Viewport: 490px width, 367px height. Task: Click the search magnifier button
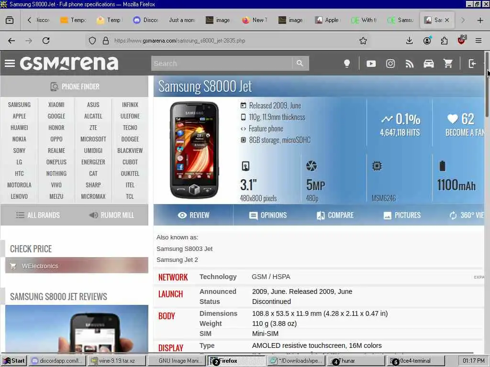(300, 64)
